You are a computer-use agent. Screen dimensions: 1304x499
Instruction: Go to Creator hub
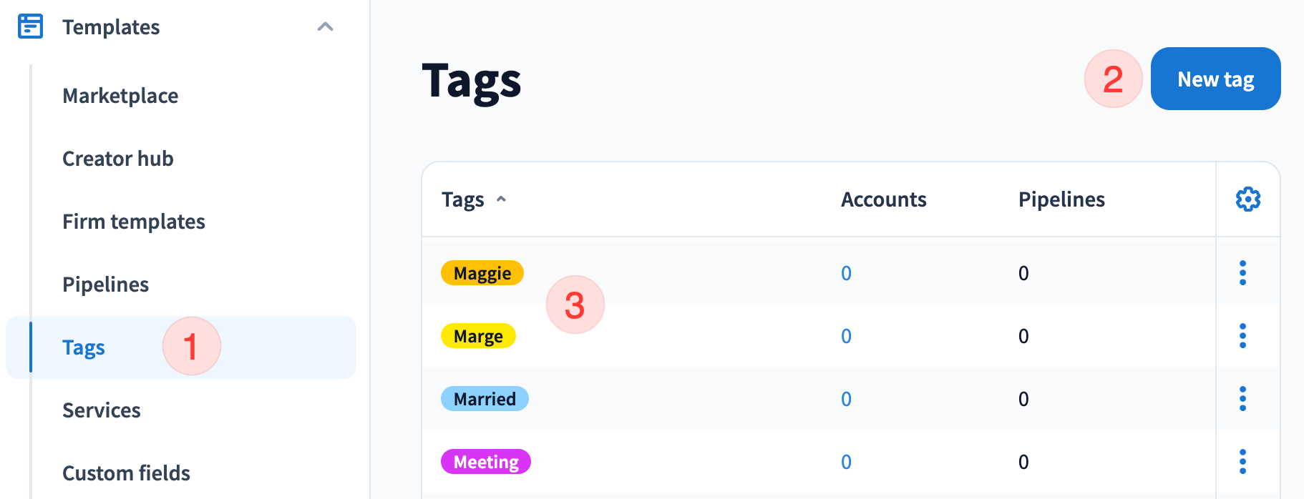pyautogui.click(x=118, y=159)
